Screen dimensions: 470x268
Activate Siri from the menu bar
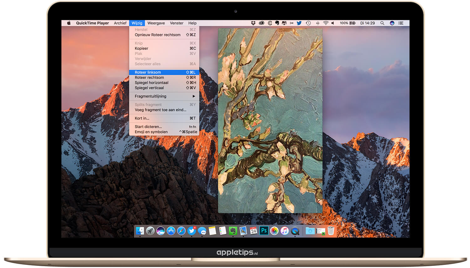(392, 23)
